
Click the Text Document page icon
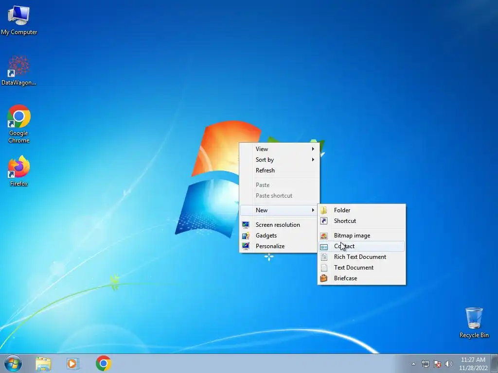click(x=323, y=268)
